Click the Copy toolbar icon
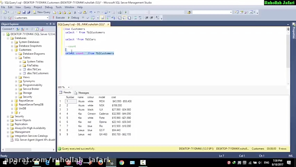 pos(80,12)
